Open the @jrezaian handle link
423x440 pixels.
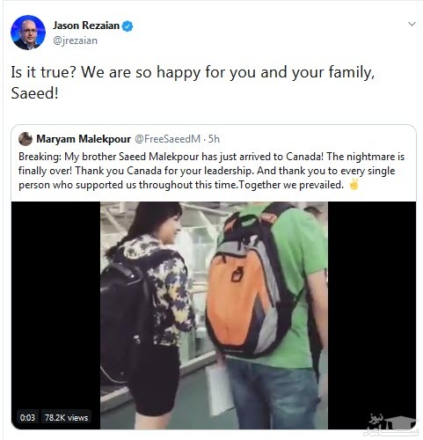pos(75,40)
